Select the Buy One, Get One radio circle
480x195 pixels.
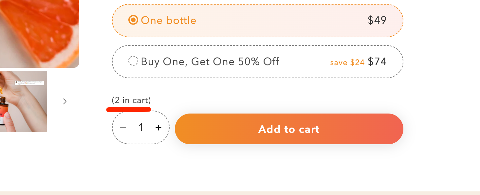pos(133,61)
